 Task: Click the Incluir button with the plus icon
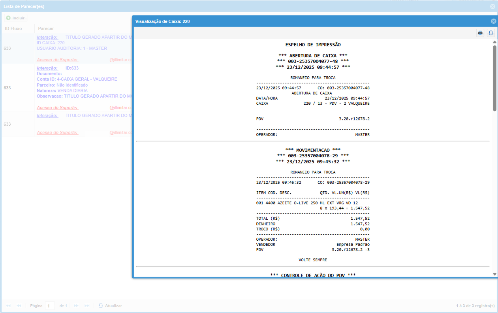coord(15,18)
